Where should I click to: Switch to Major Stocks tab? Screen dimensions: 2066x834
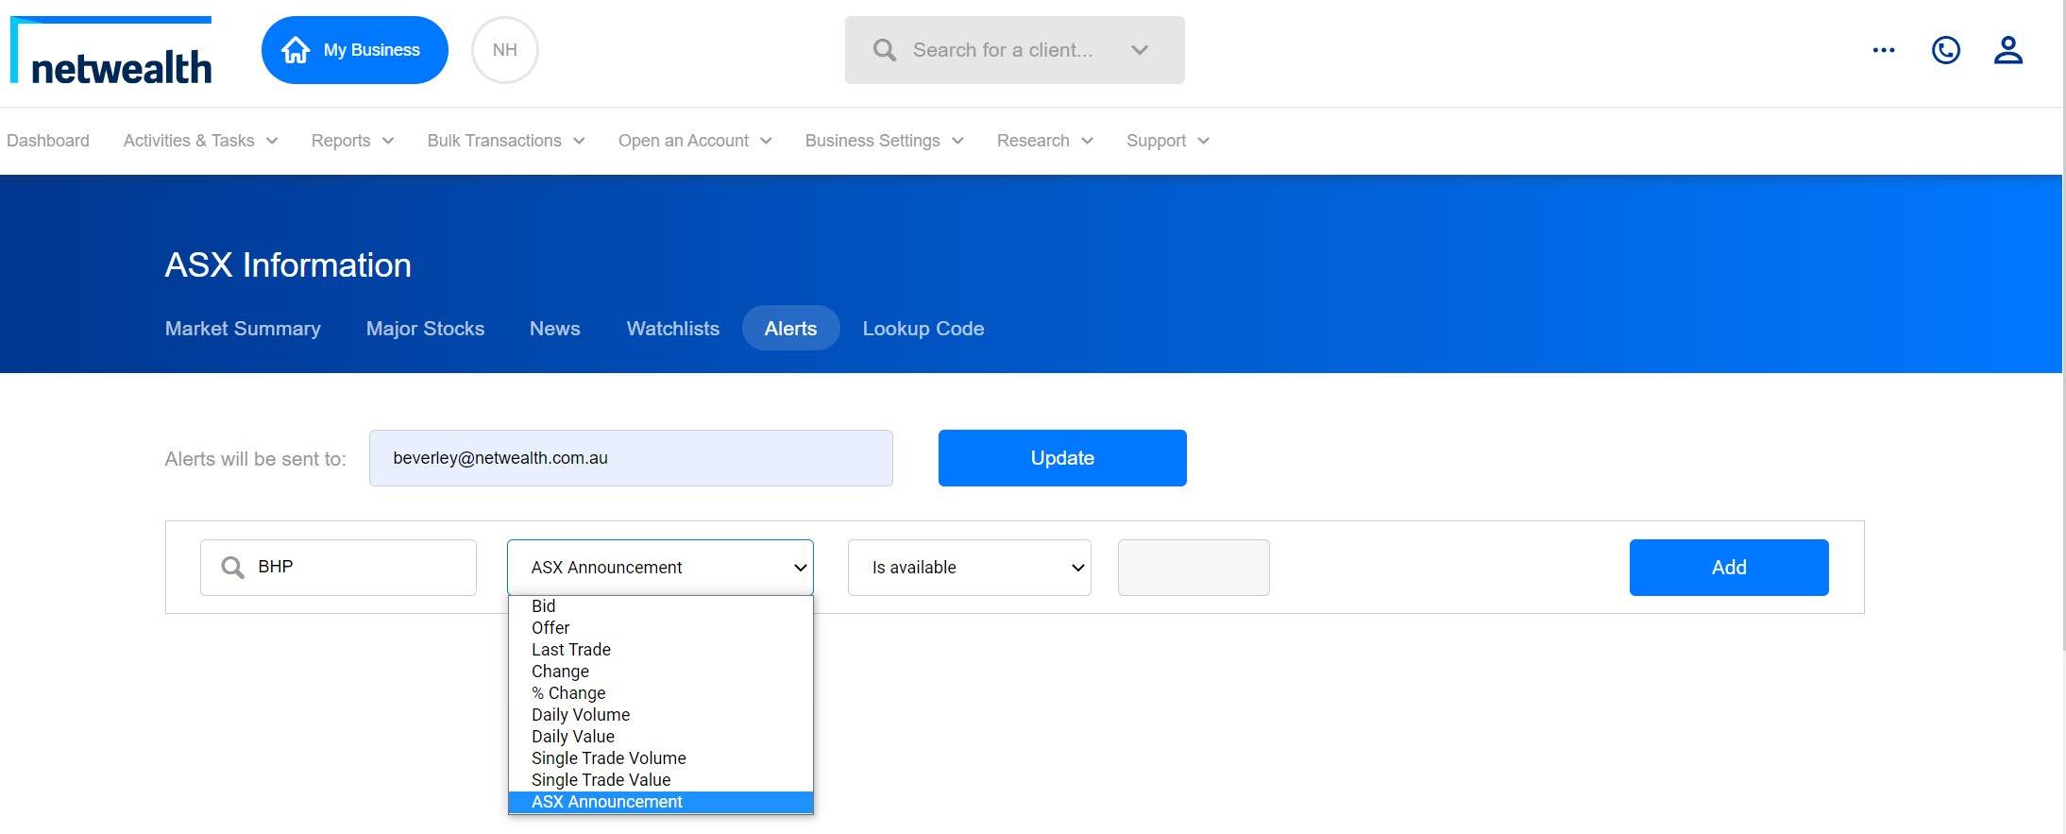tap(425, 329)
